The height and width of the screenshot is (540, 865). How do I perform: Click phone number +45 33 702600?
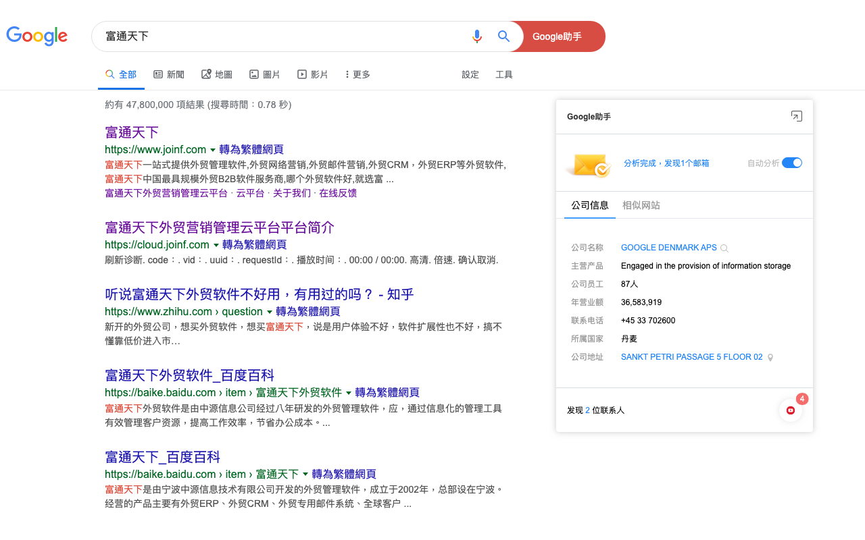(x=648, y=321)
